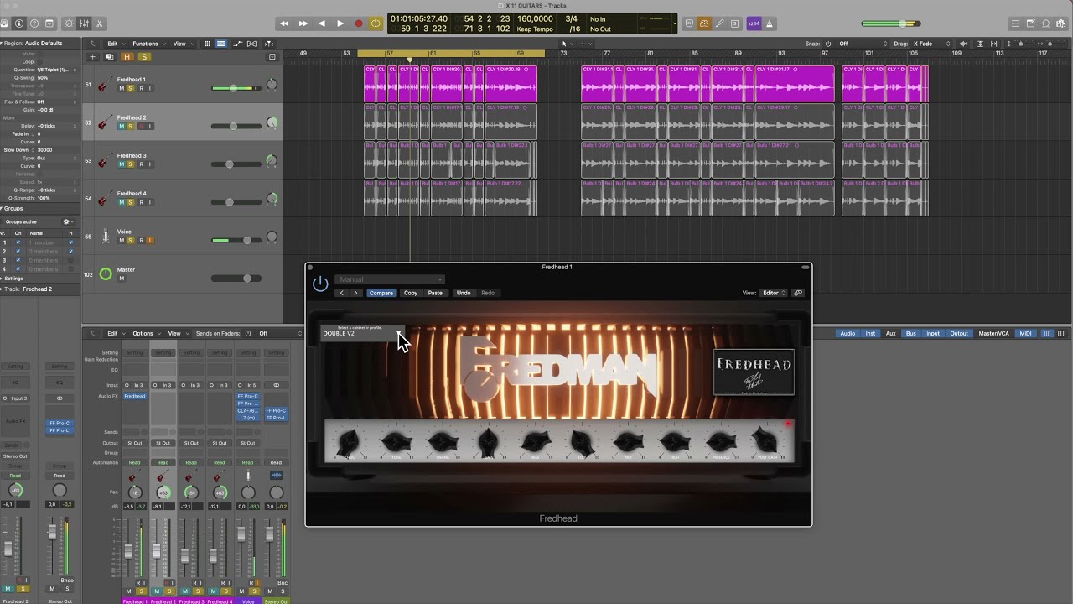Toggle the Fredhead plugin power button
Image resolution: width=1073 pixels, height=604 pixels.
click(320, 284)
